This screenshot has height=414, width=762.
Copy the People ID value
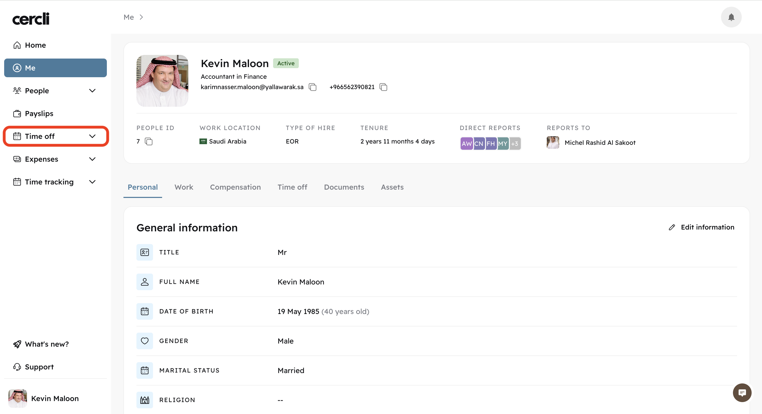pyautogui.click(x=149, y=141)
